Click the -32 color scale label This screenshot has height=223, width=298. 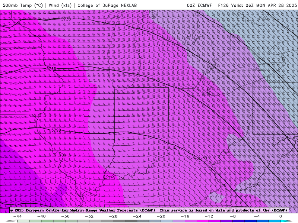[89, 216]
